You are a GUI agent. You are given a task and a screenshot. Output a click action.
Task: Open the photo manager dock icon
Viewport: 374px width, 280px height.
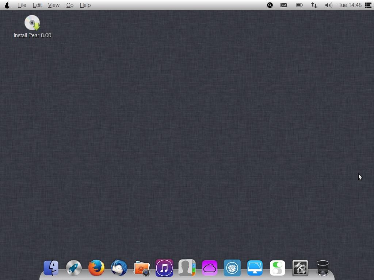click(x=142, y=268)
